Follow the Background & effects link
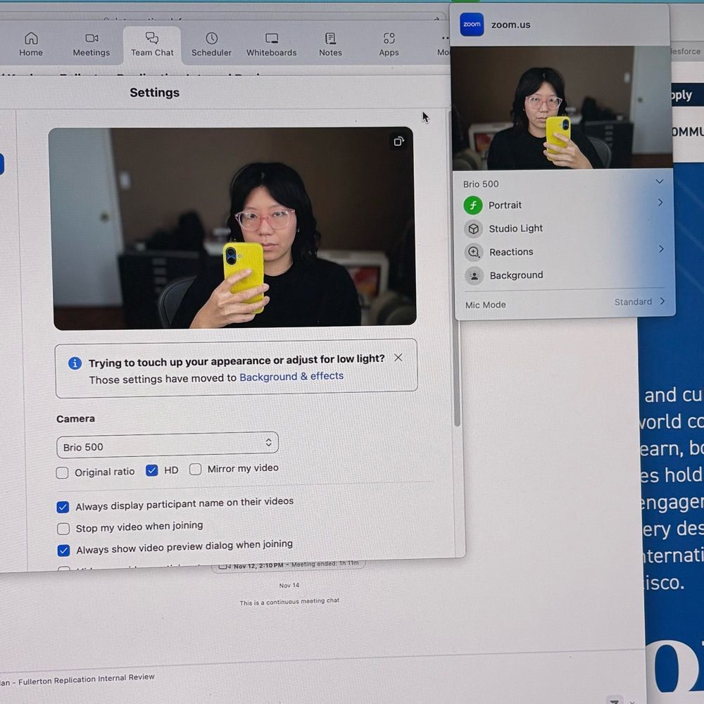 tap(291, 376)
